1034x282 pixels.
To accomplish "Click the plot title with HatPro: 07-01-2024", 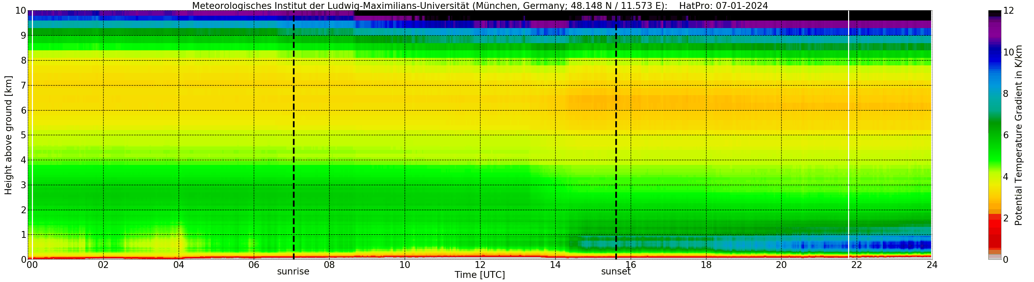I will tap(480, 5).
